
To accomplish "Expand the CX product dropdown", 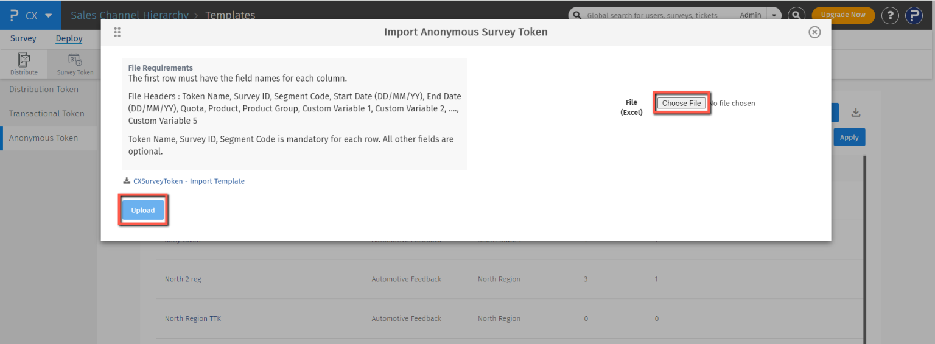I will tap(49, 16).
